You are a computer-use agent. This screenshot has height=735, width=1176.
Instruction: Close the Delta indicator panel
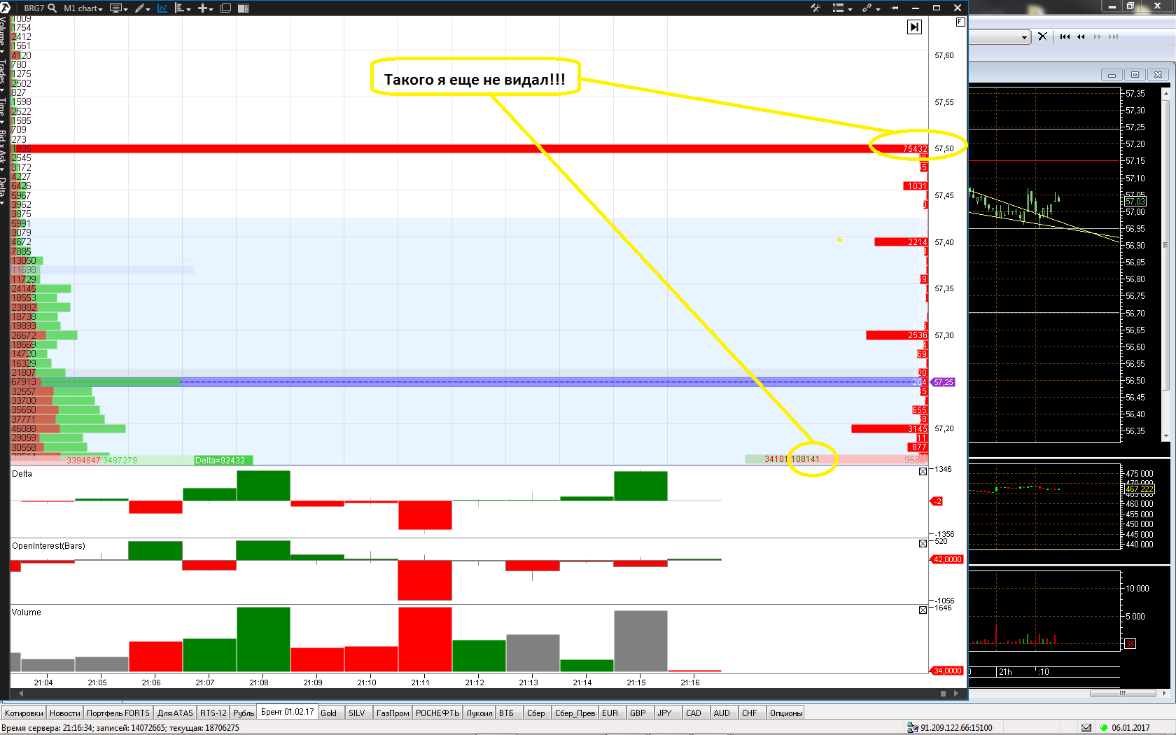coord(923,471)
